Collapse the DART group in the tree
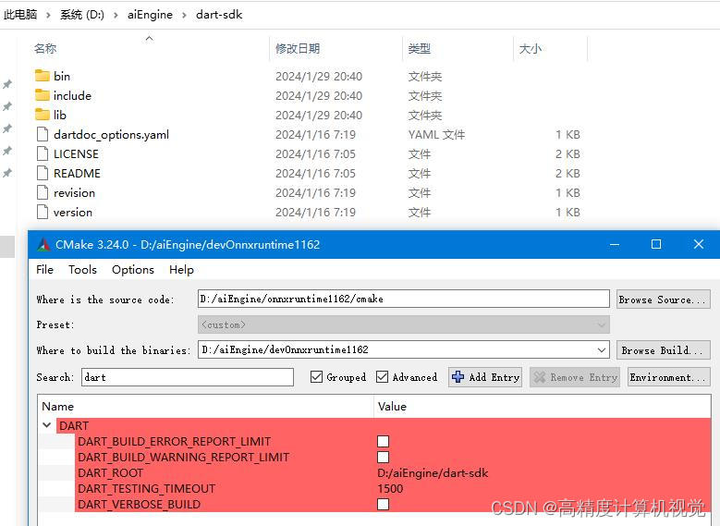The image size is (720, 526). [x=47, y=425]
